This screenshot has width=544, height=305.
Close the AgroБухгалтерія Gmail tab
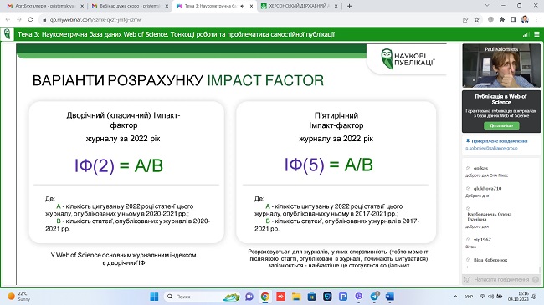point(82,6)
